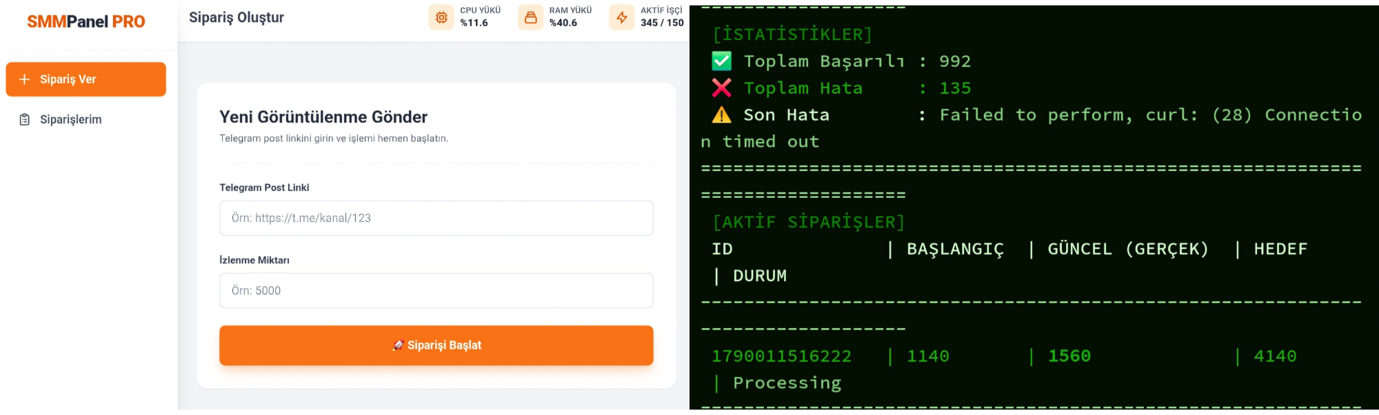Click the Sipariş Oluştur page title
This screenshot has height=415, width=1379.
coord(236,17)
